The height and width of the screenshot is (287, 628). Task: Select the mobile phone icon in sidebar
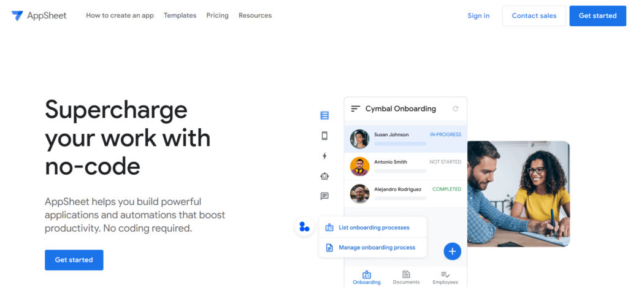tap(324, 136)
